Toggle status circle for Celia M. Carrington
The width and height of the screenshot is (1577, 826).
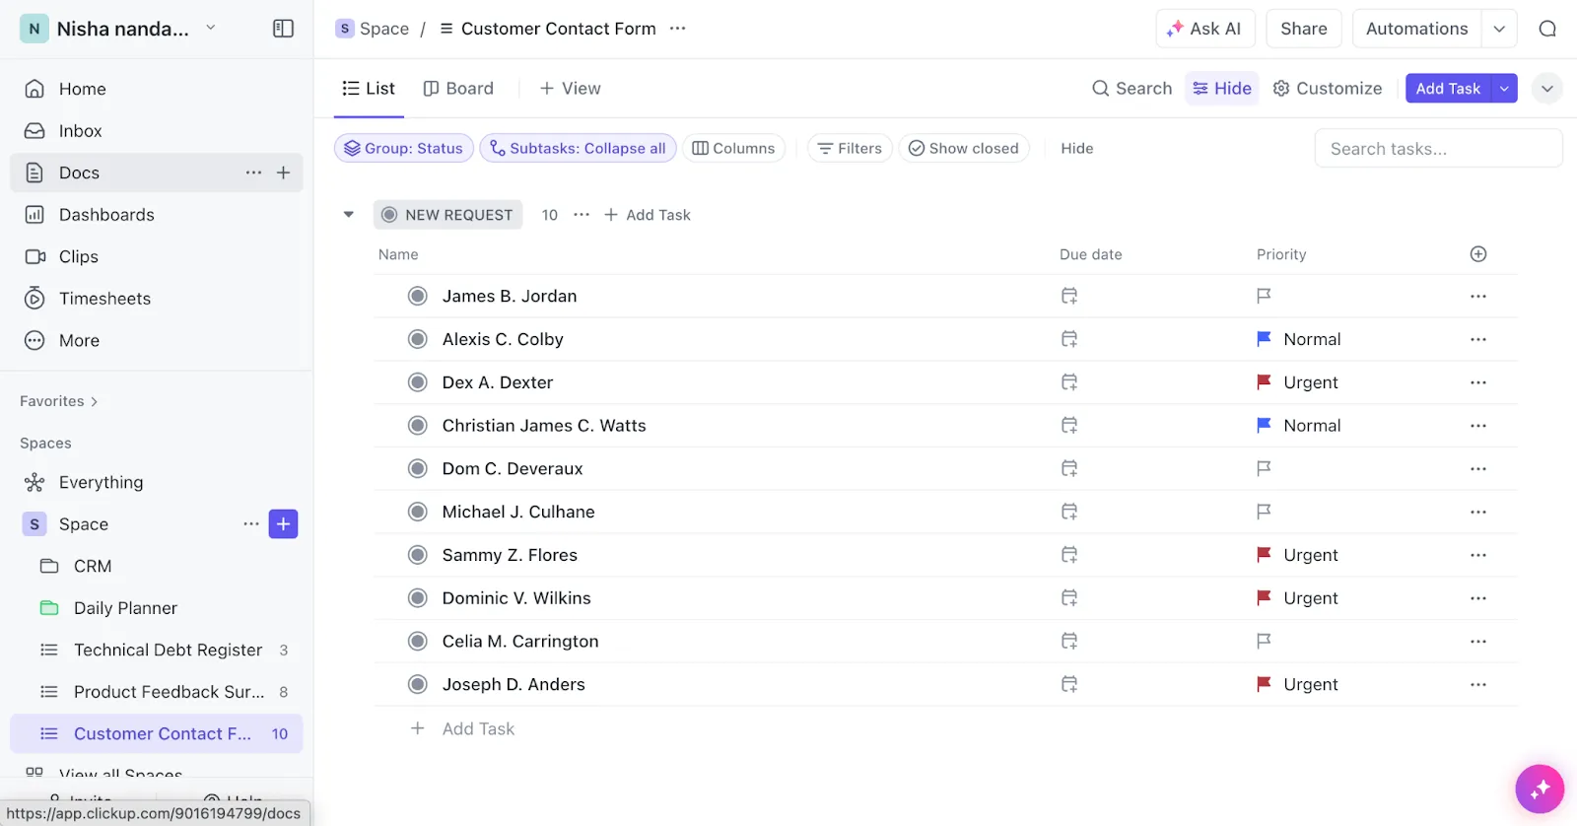(418, 641)
